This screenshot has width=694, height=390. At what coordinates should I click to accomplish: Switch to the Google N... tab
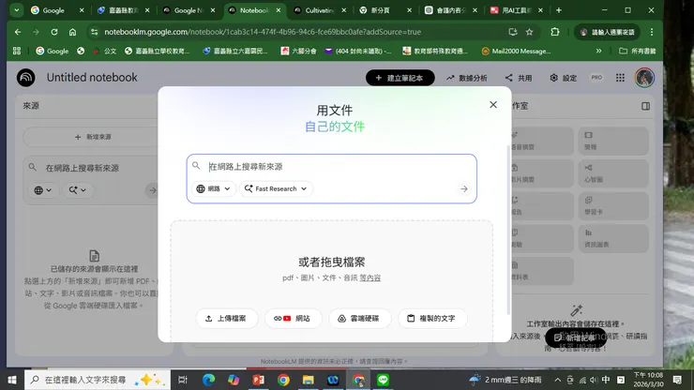point(189,10)
